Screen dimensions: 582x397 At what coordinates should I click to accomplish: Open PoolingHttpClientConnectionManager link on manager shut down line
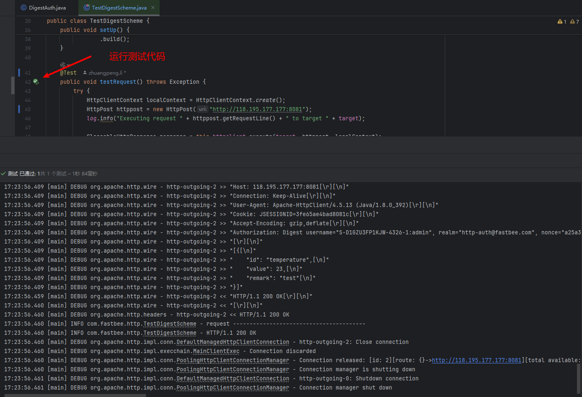click(x=233, y=387)
